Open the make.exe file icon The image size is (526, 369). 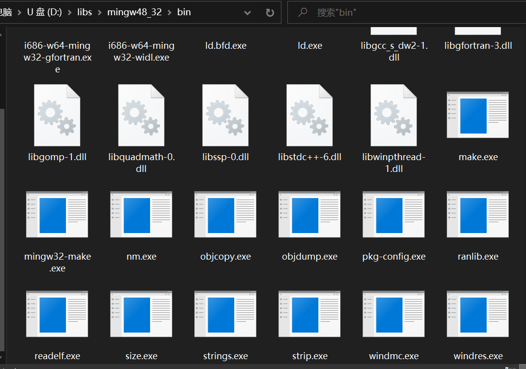point(477,115)
